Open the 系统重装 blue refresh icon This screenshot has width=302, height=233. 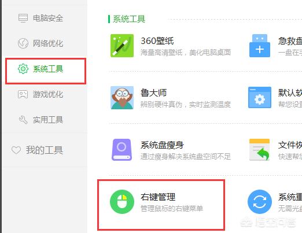click(260, 202)
